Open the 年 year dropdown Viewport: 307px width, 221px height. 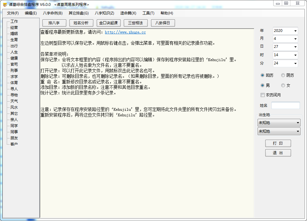pyautogui.click(x=295, y=31)
